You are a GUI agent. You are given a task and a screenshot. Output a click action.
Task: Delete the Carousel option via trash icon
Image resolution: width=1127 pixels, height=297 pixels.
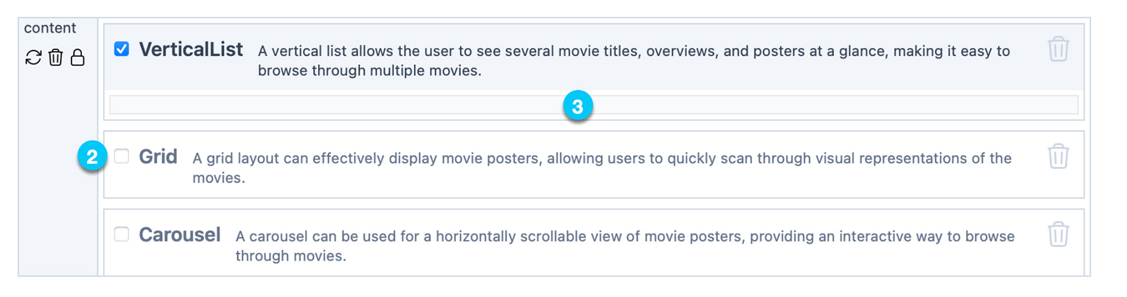click(1058, 234)
